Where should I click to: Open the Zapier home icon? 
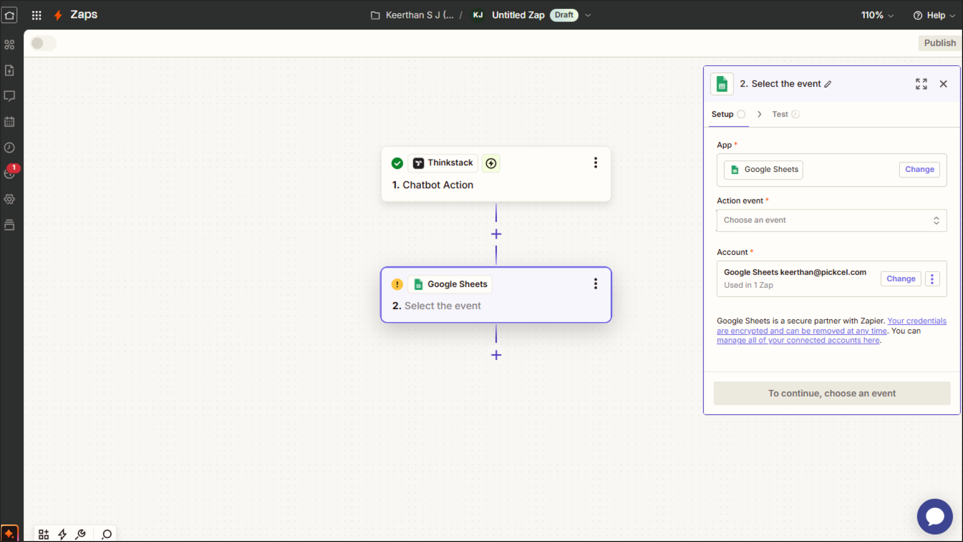coord(10,15)
